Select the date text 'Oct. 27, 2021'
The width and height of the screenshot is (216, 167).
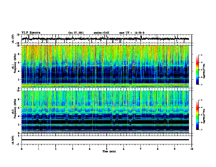(76, 33)
